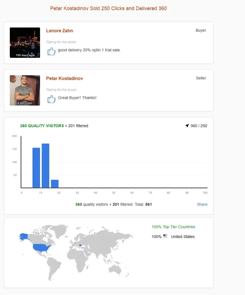Click the shortest blue bar near 20
The height and width of the screenshot is (295, 245).
[x=55, y=183]
